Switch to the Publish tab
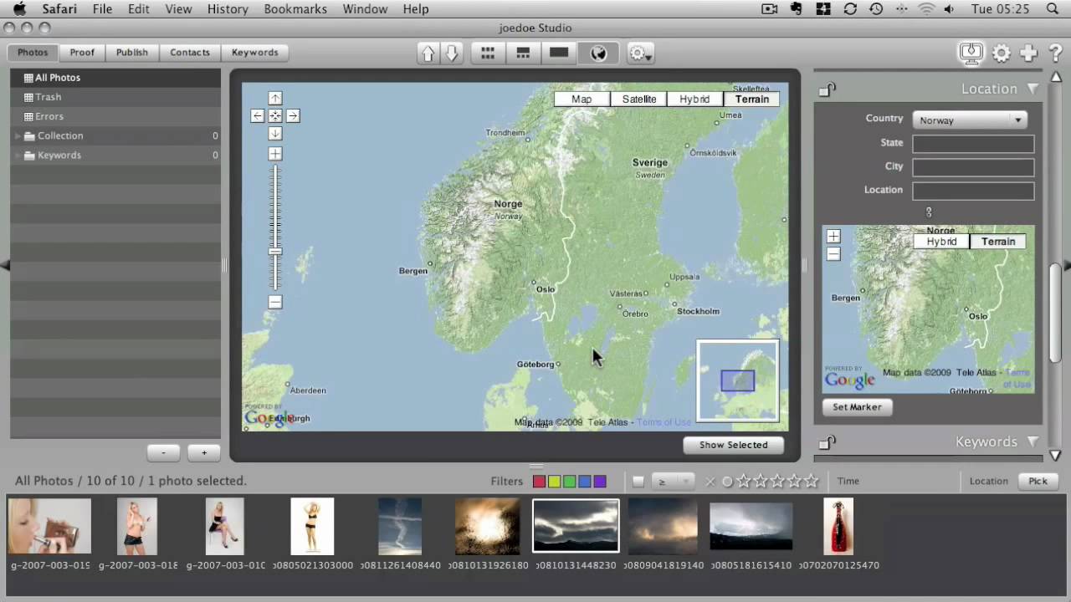Screen dimensions: 1071x602 131,53
